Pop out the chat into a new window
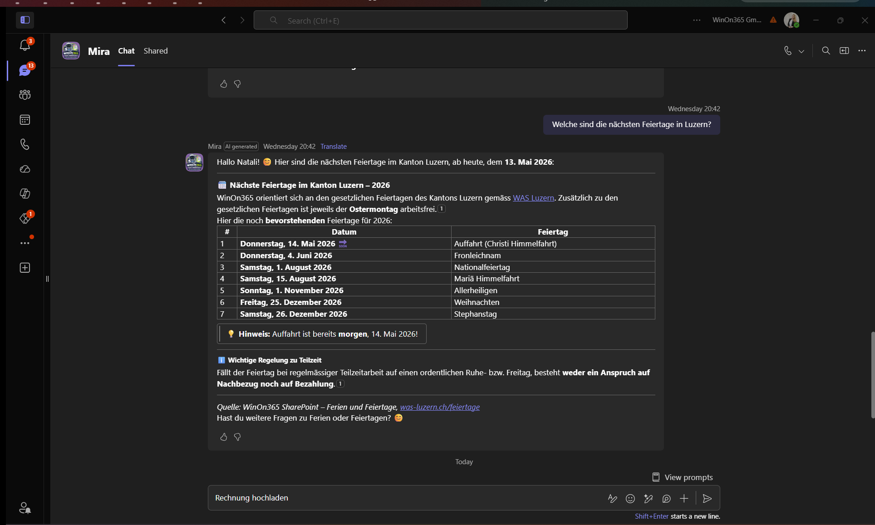 click(844, 51)
